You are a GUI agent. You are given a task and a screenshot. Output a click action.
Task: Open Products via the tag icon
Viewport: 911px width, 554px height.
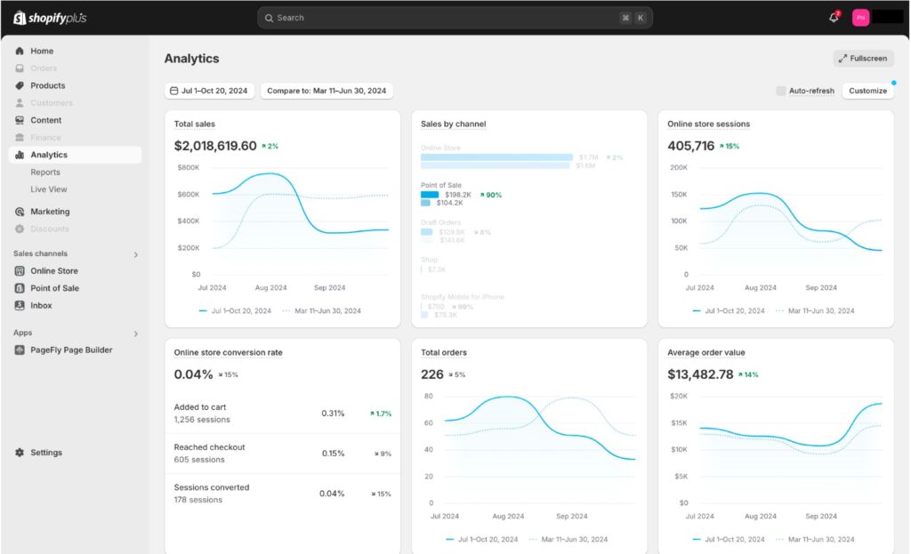click(x=20, y=86)
